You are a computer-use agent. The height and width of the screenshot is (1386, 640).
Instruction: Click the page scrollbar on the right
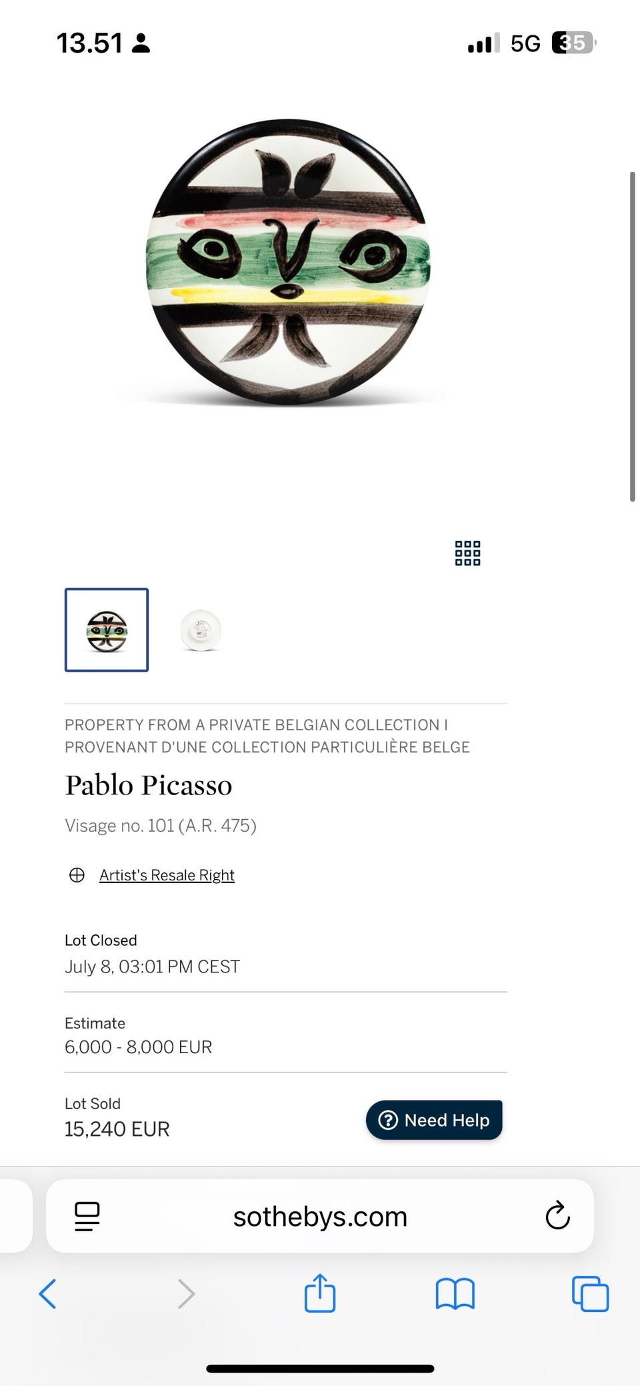[x=632, y=337]
